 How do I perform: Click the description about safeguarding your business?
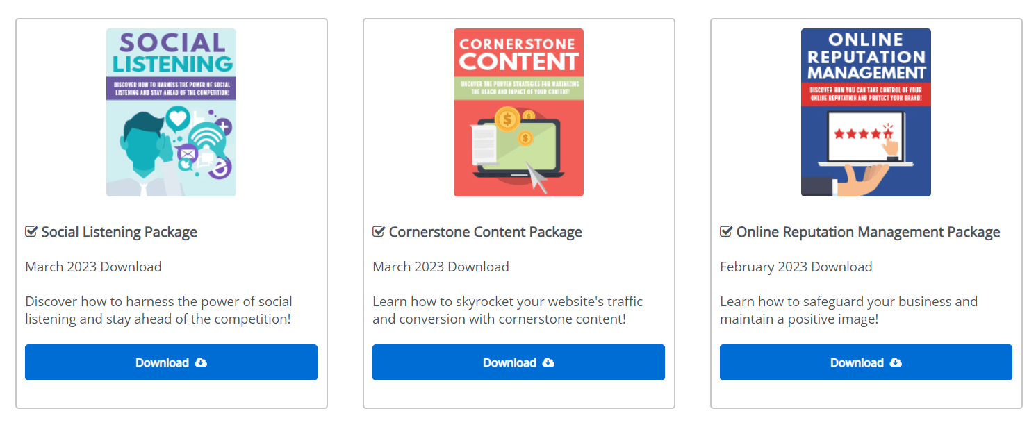coord(848,310)
